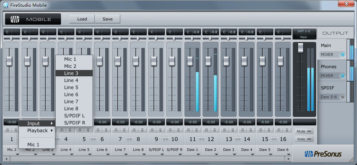Image resolution: width=357 pixels, height=165 pixels.
Task: Click the Load button
Action: click(82, 19)
